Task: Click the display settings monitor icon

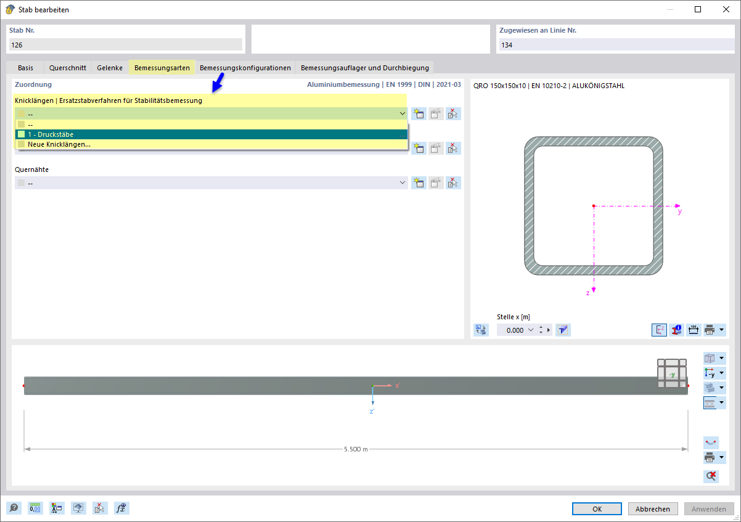Action: 78,508
